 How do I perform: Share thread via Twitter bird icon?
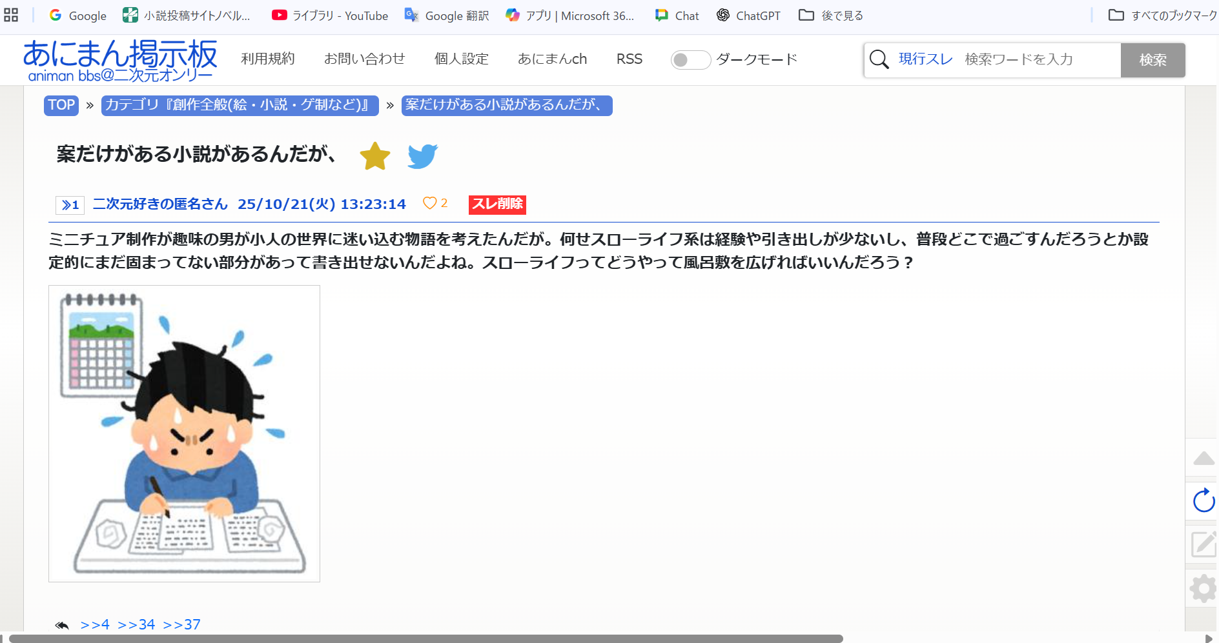[x=422, y=156]
